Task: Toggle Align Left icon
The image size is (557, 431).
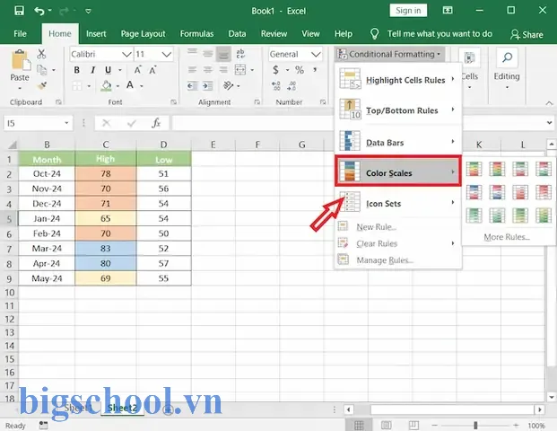Action: 192,70
